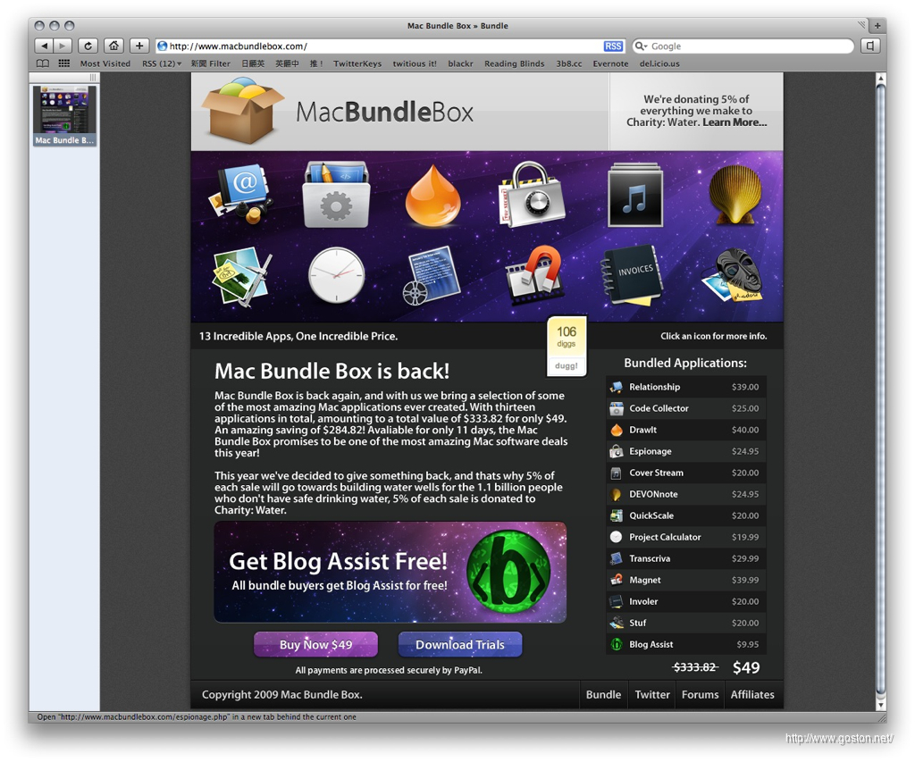Click the Affiliates footer link

752,694
